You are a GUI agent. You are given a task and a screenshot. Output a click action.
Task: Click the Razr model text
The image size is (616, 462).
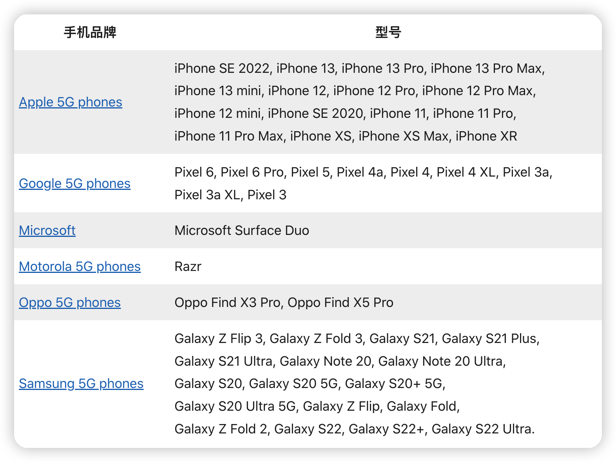click(188, 267)
